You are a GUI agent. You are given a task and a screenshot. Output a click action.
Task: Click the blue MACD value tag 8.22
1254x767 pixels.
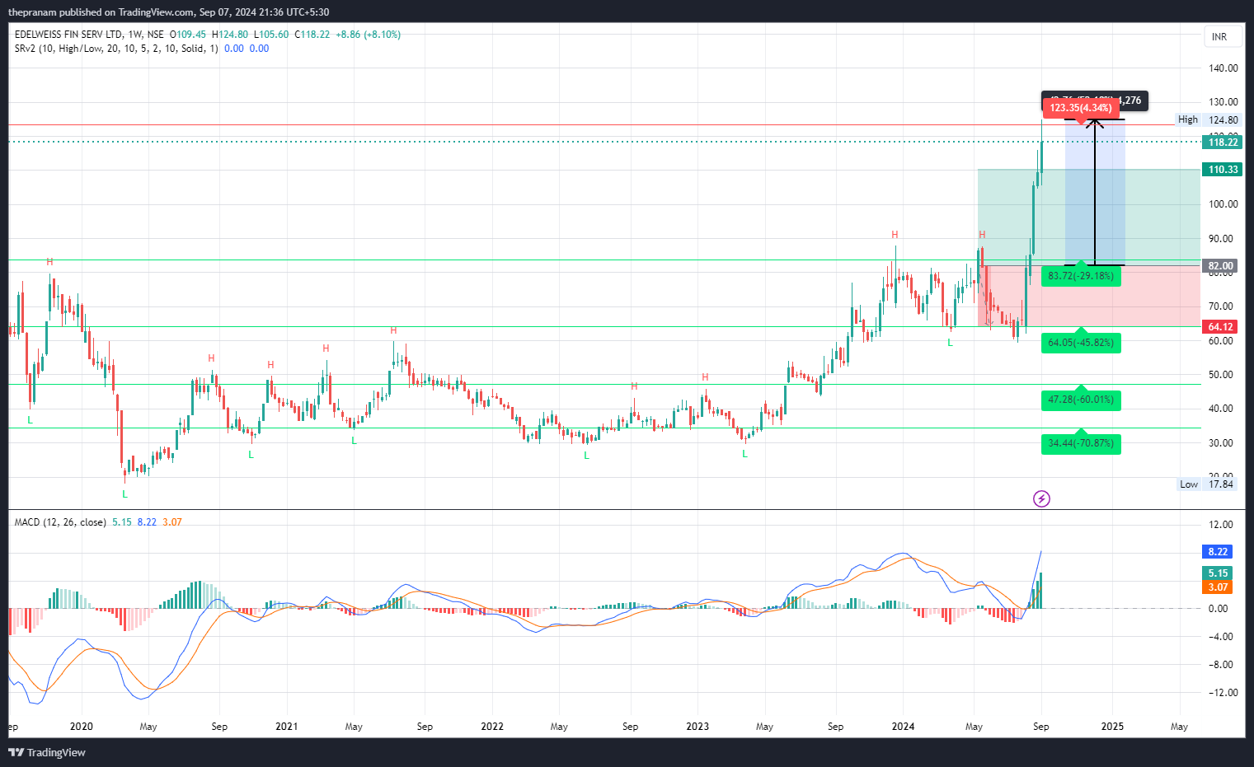[x=1218, y=552]
